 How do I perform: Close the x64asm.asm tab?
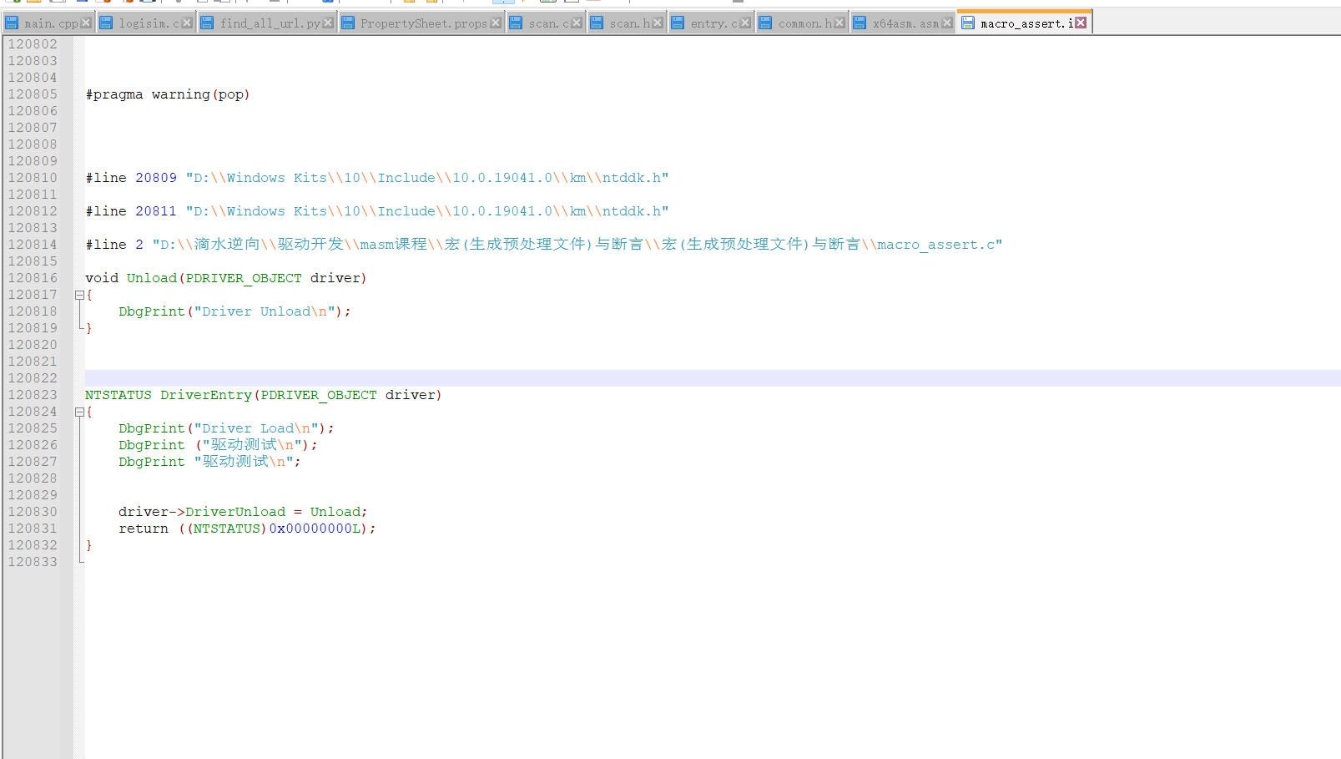point(946,23)
